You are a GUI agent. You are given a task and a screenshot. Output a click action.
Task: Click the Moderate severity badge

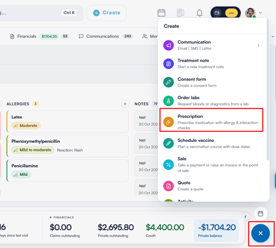pos(26,126)
